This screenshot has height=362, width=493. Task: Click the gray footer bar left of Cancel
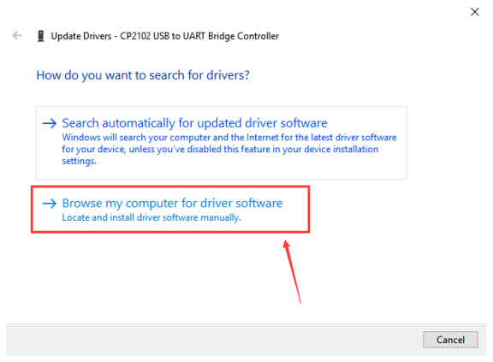coord(214,340)
